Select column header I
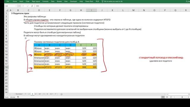The width and height of the screenshot is (190, 107). pos(91,10)
